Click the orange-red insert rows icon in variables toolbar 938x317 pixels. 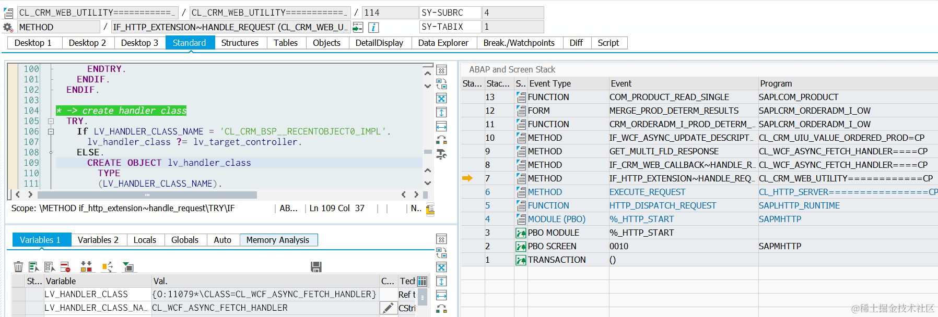pyautogui.click(x=86, y=267)
